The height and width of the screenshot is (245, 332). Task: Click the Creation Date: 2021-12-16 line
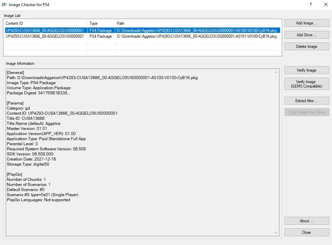(x=31, y=159)
